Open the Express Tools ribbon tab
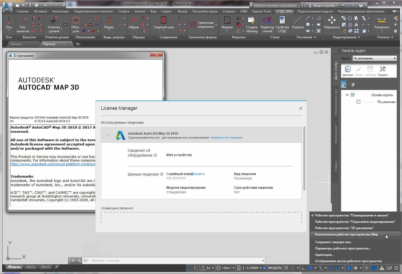402x274 pixels. coord(261,11)
